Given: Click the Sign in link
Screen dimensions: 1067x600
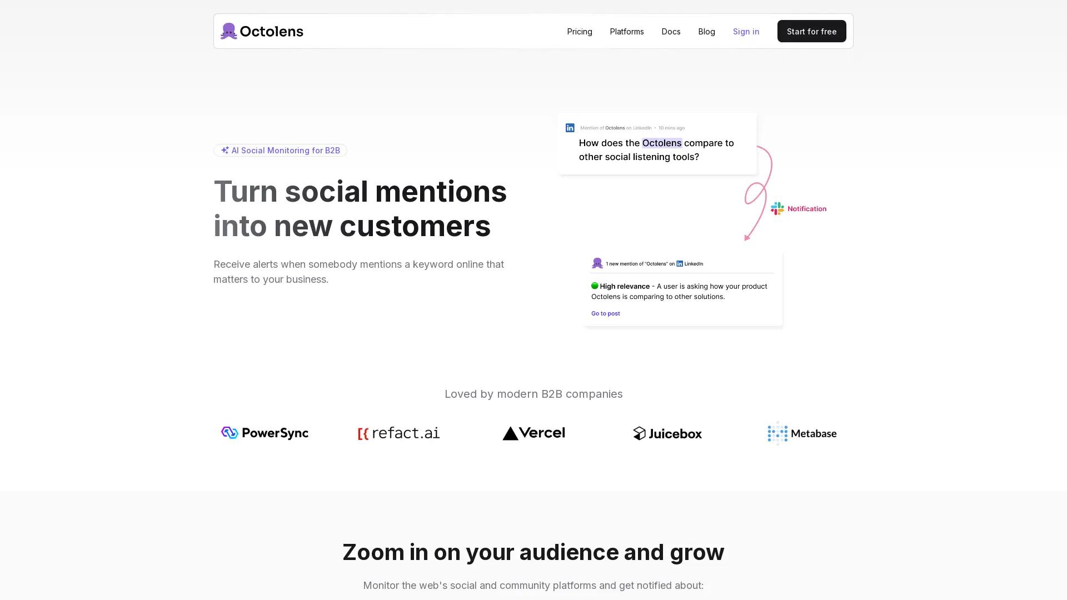Looking at the screenshot, I should (x=746, y=32).
